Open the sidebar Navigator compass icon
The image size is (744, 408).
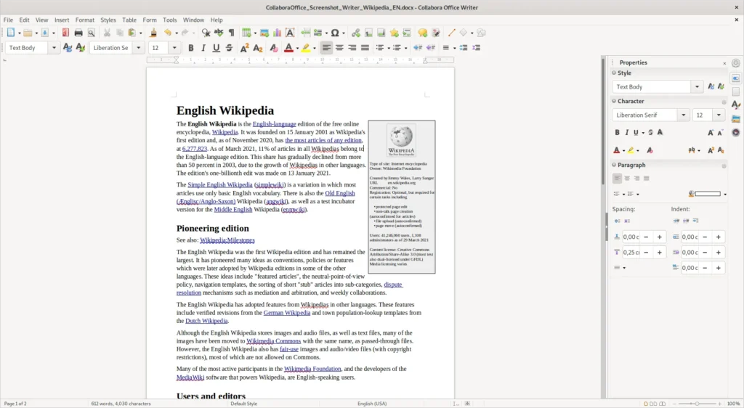(x=736, y=132)
